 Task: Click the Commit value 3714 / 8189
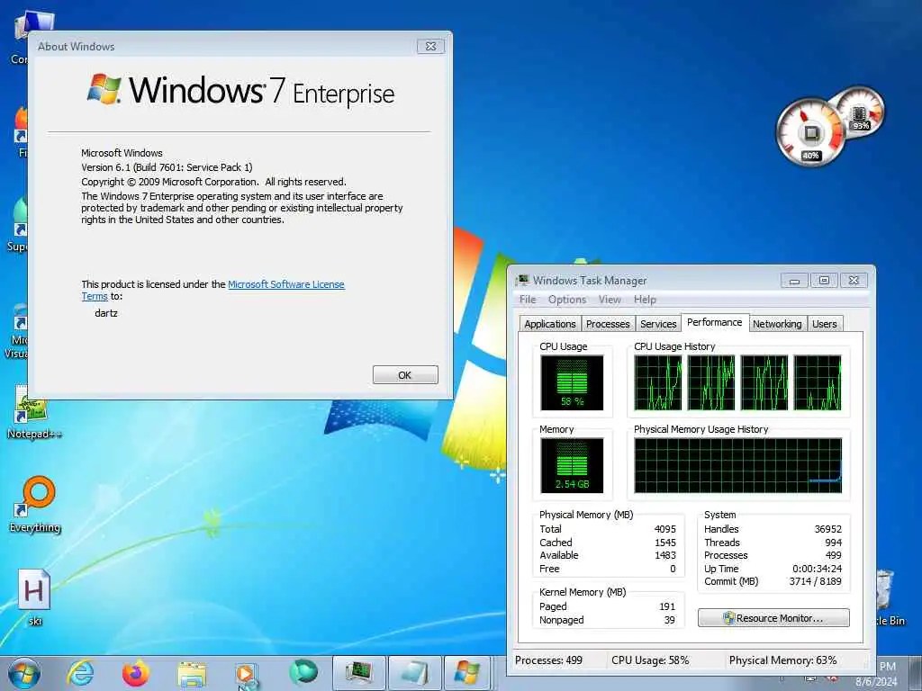[x=815, y=582]
